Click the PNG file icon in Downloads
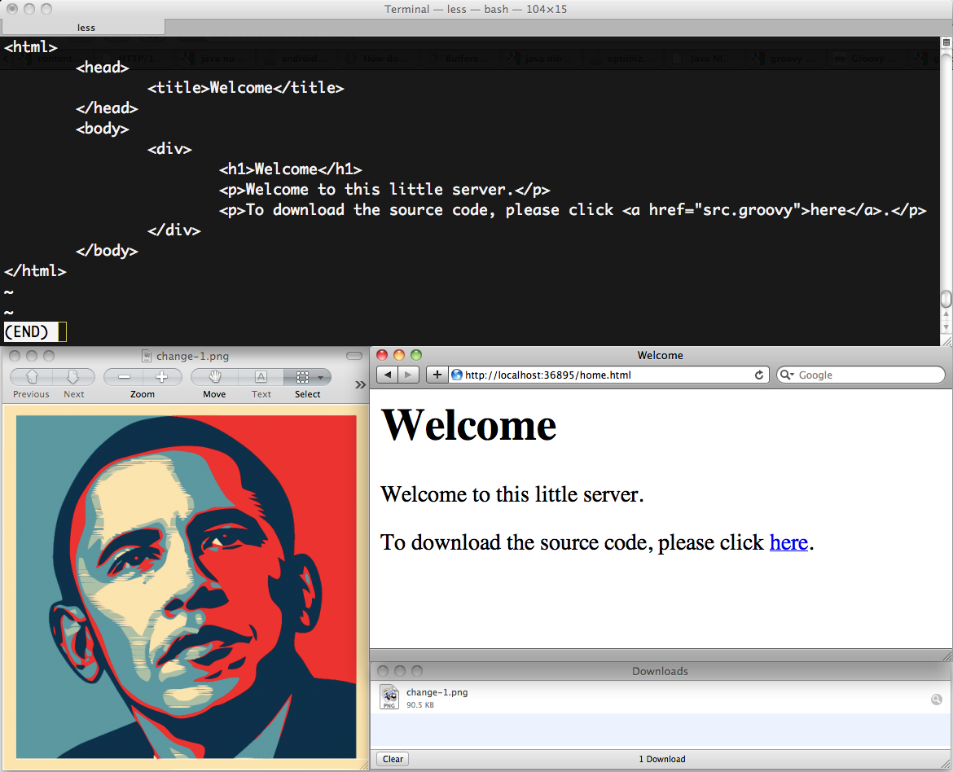The width and height of the screenshot is (953, 772). (389, 697)
